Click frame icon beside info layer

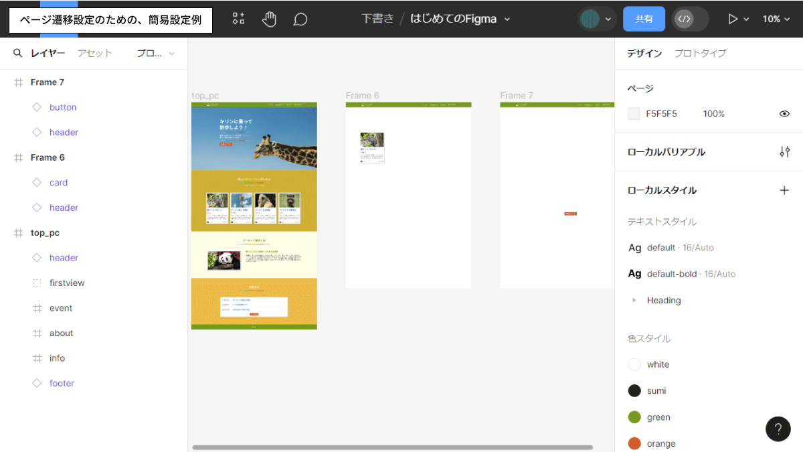pyautogui.click(x=37, y=358)
